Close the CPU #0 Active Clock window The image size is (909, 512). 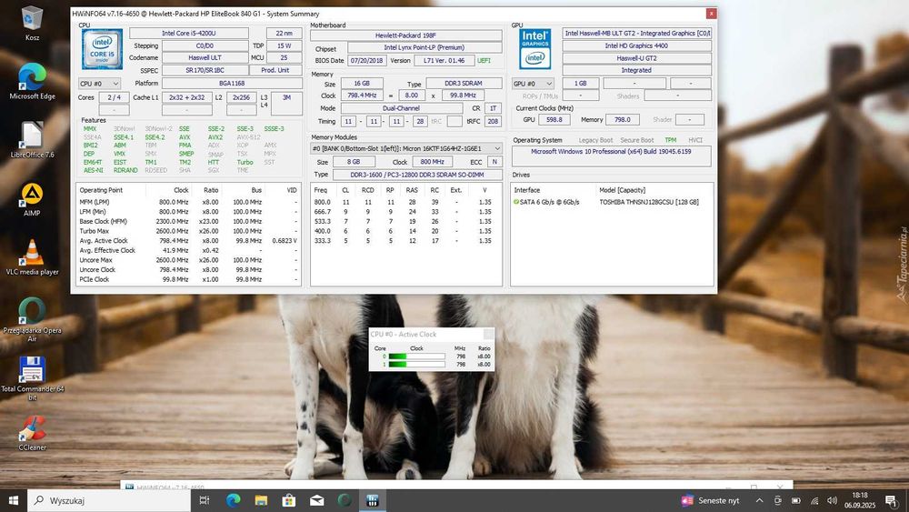click(489, 334)
